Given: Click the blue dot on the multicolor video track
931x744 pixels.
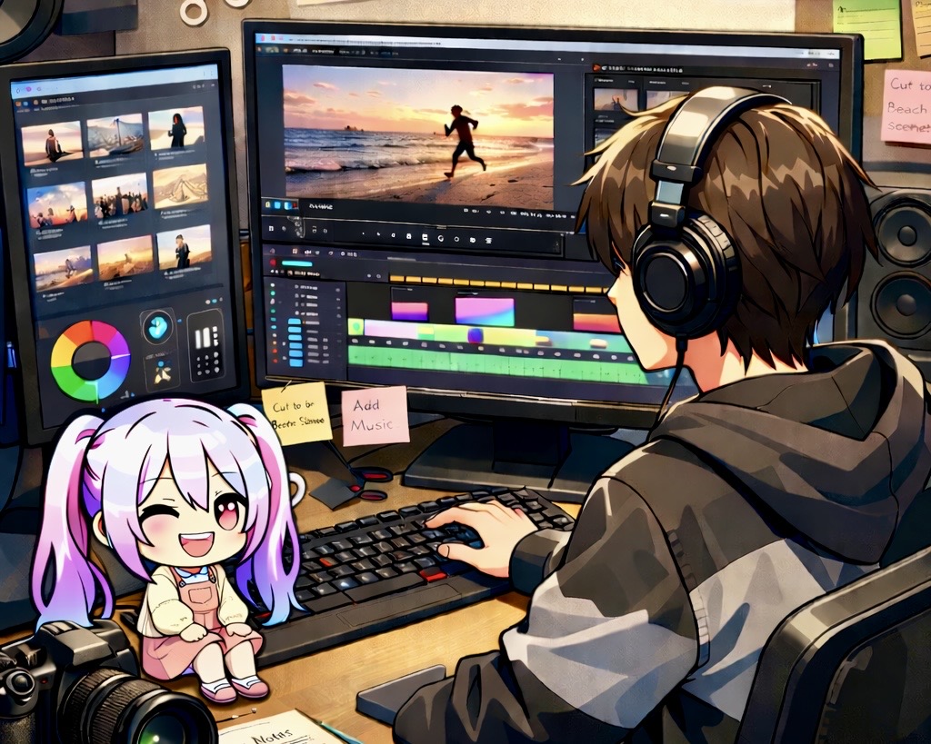Looking at the screenshot, I should 475,335.
